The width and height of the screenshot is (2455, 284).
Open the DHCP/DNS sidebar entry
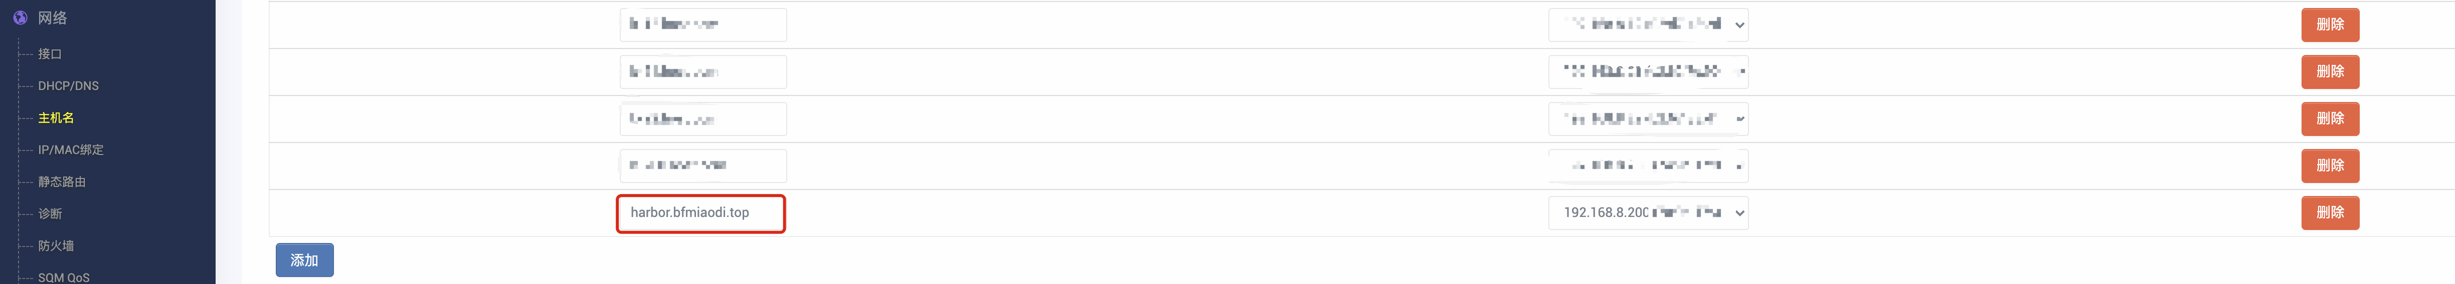pyautogui.click(x=69, y=85)
